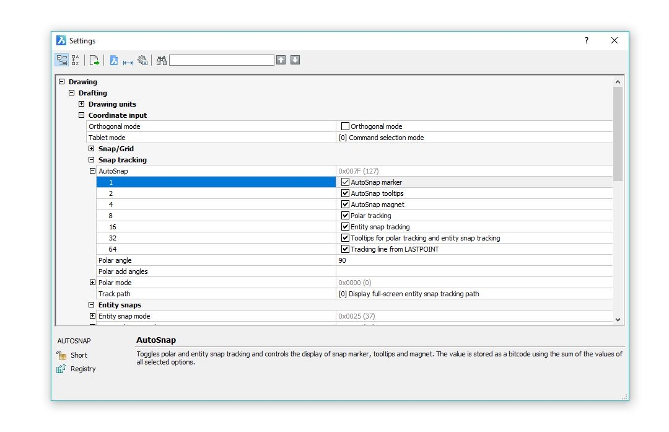Click Entity snap mode value 0x0025 (37)
Viewport: 669px width, 432px height.
point(357,316)
